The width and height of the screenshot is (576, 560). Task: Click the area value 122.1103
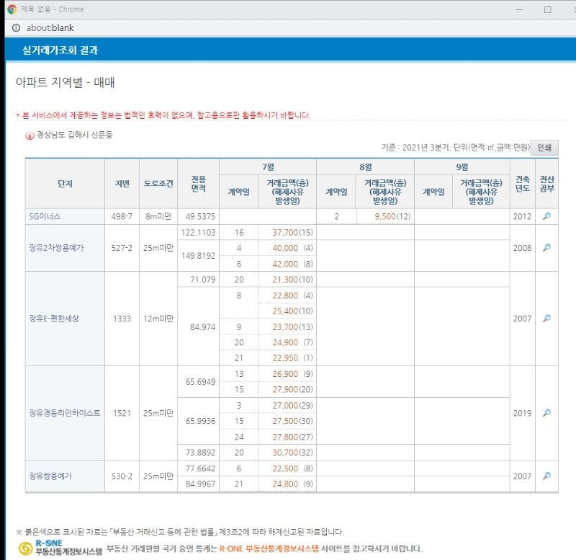pos(199,232)
